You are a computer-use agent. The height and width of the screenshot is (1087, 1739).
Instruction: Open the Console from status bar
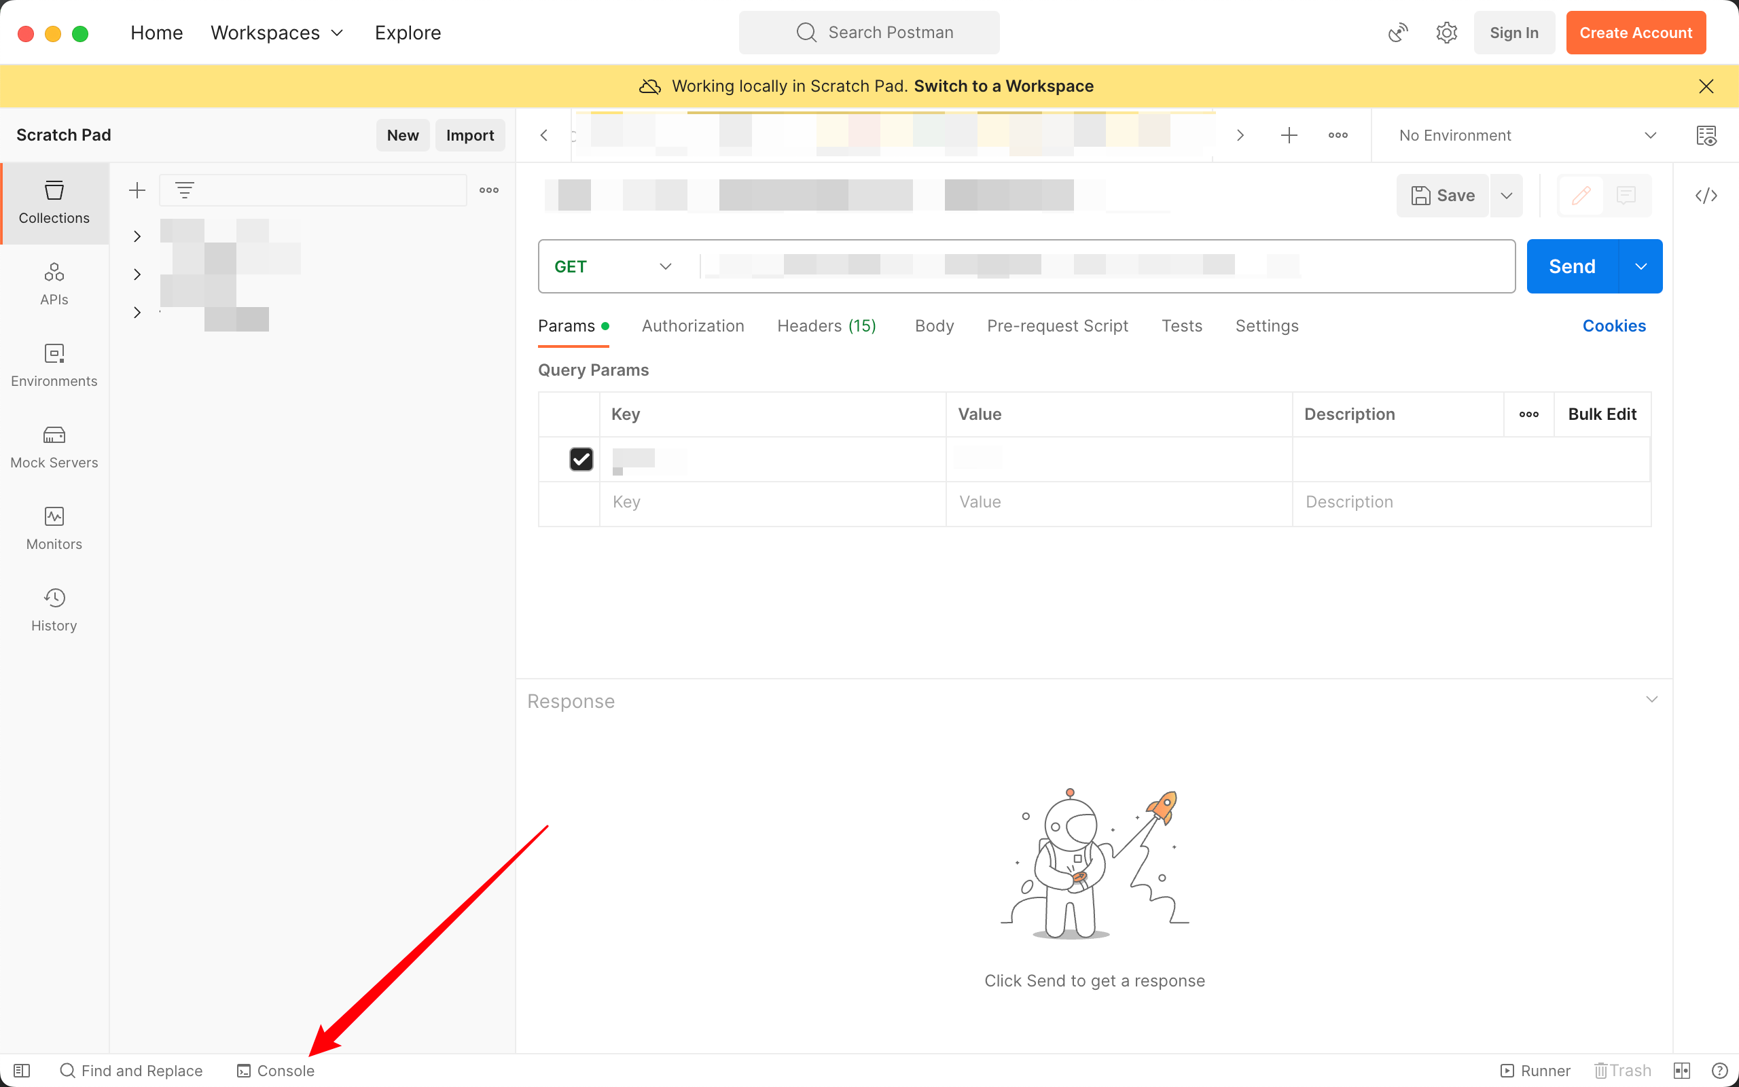pos(276,1071)
